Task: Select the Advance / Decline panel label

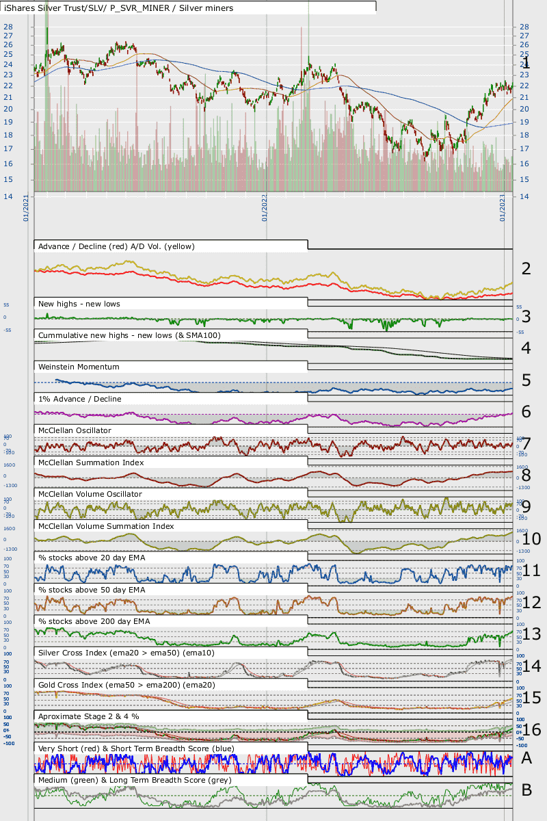Action: point(117,246)
